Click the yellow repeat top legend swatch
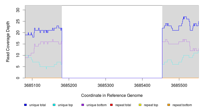This screenshot has width=204, height=111. (140, 105)
